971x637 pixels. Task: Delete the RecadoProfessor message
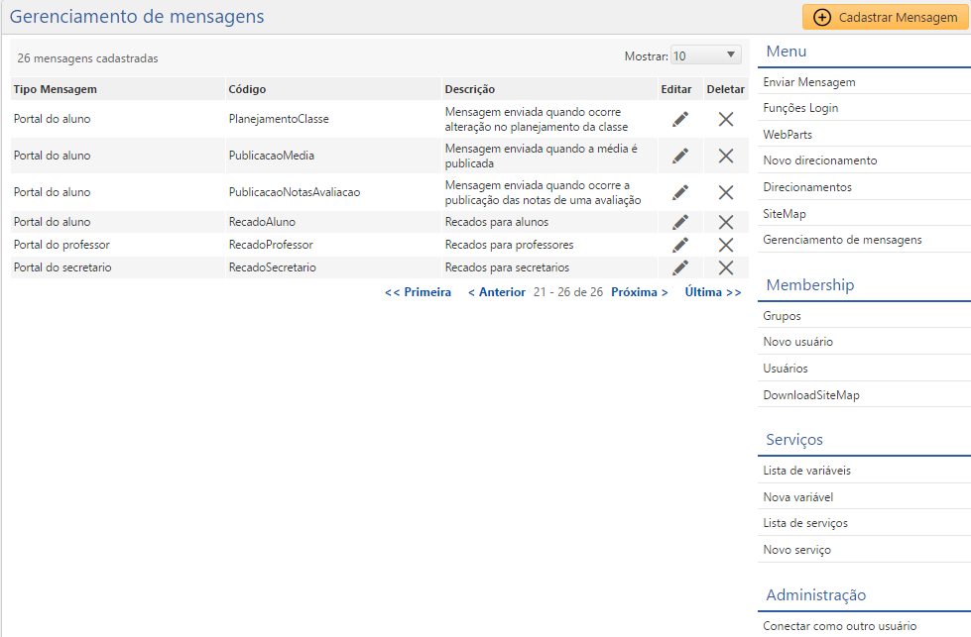[x=725, y=245]
